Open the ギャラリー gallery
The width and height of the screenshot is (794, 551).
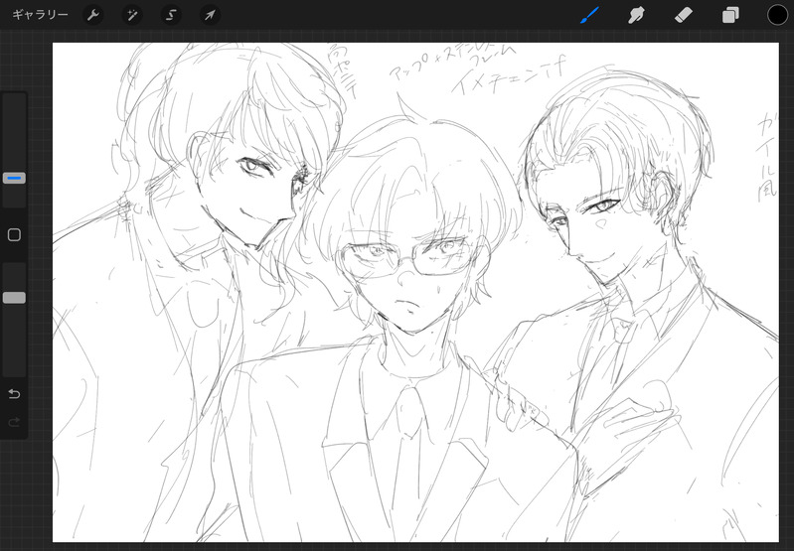point(40,15)
